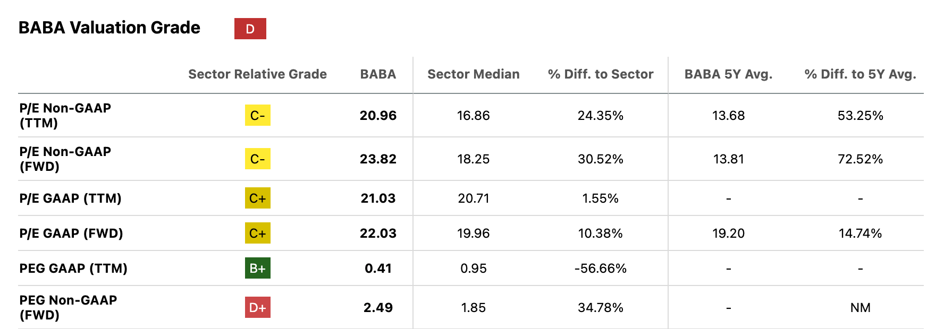Click C- grade badge for P/E Non-GAAP (TTM)
The height and width of the screenshot is (329, 944).
click(x=257, y=115)
